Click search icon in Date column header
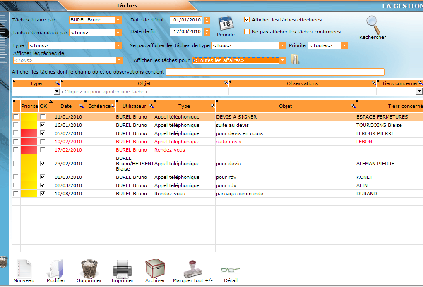Screen dimensions: 423x287 click(x=81, y=106)
